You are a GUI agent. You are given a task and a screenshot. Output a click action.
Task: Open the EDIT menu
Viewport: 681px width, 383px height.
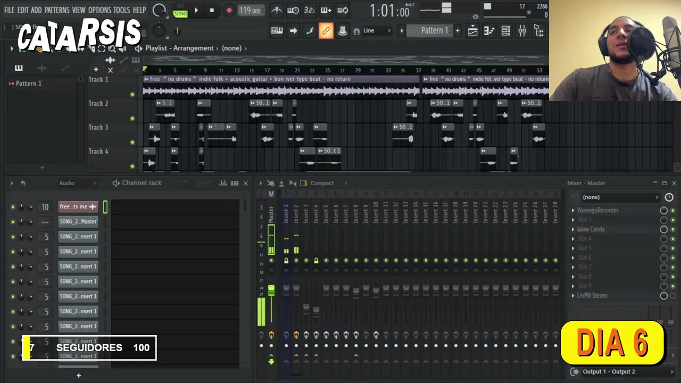(23, 10)
